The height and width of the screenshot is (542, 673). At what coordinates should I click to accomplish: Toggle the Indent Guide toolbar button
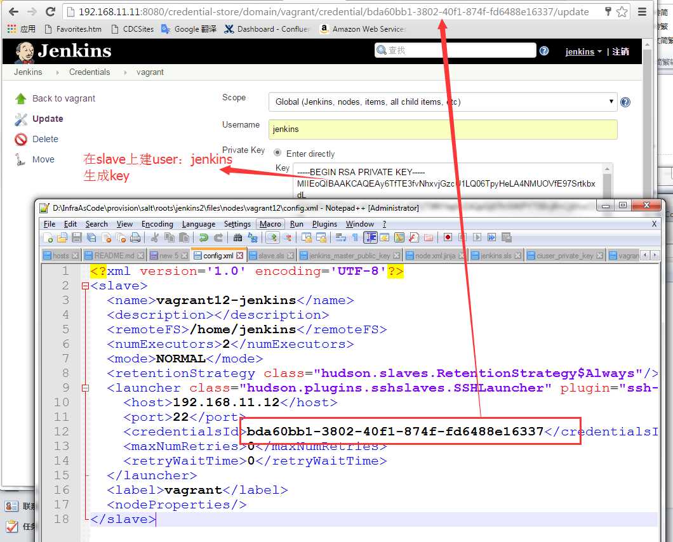tap(370, 238)
